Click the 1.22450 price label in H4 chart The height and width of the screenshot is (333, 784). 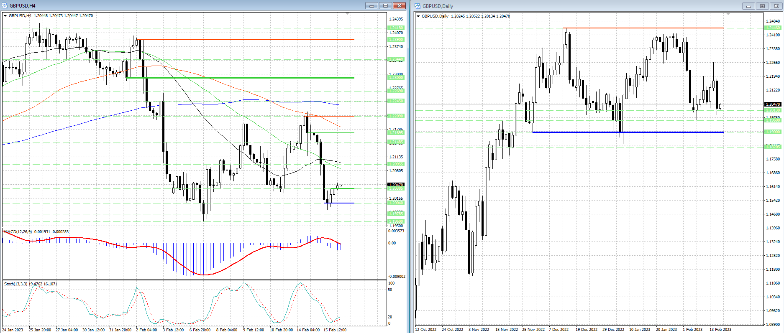pyautogui.click(x=396, y=101)
